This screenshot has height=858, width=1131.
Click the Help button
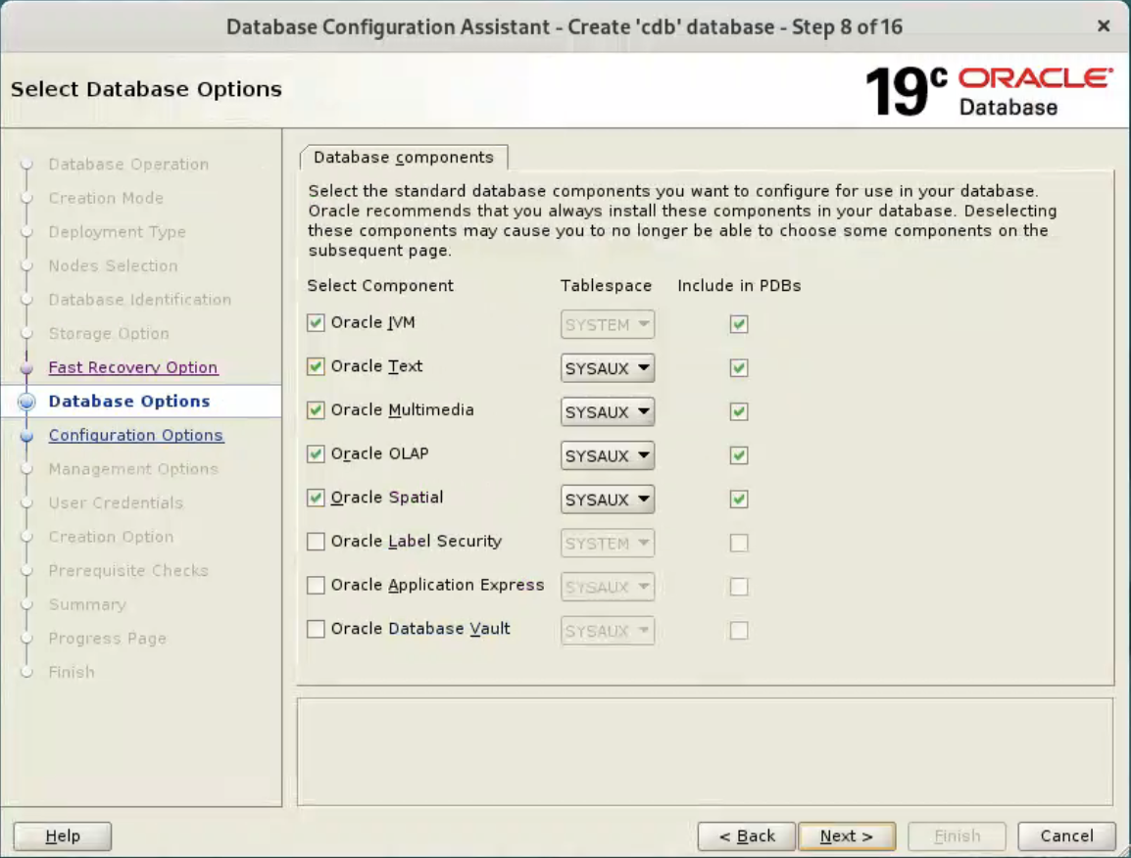pos(63,835)
